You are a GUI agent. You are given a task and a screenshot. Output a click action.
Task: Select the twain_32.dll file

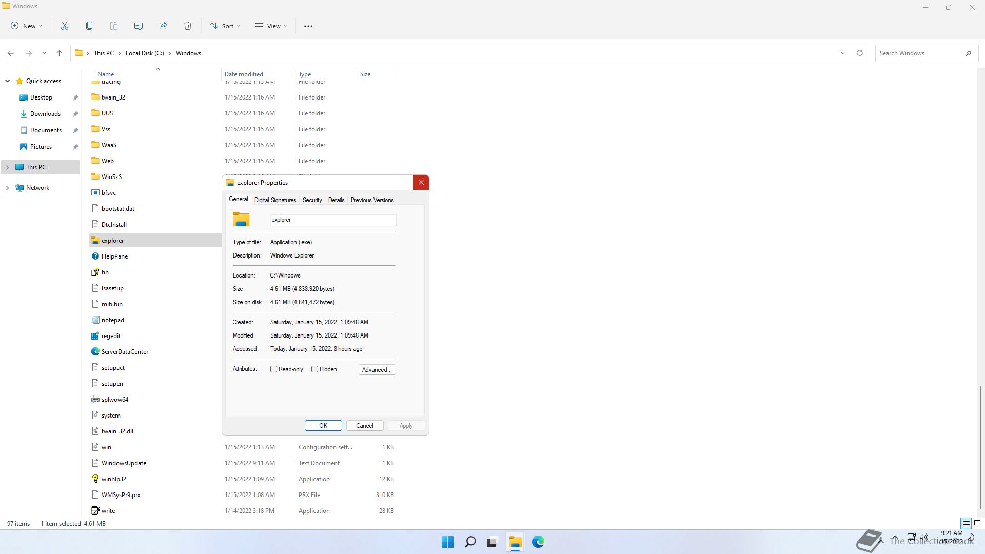(117, 431)
